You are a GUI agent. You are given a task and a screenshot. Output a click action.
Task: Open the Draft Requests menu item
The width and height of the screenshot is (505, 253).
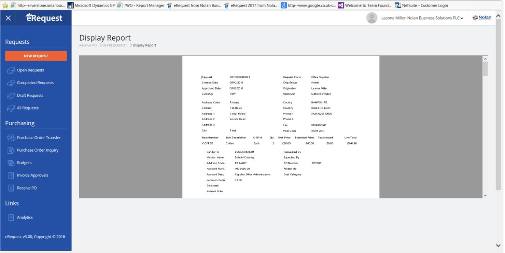[x=30, y=96]
